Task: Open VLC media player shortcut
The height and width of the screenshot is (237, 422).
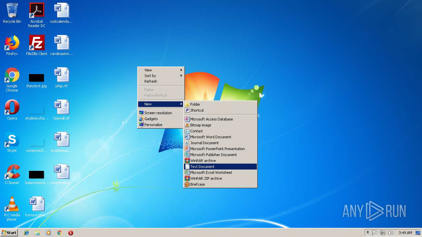Action: [12, 209]
